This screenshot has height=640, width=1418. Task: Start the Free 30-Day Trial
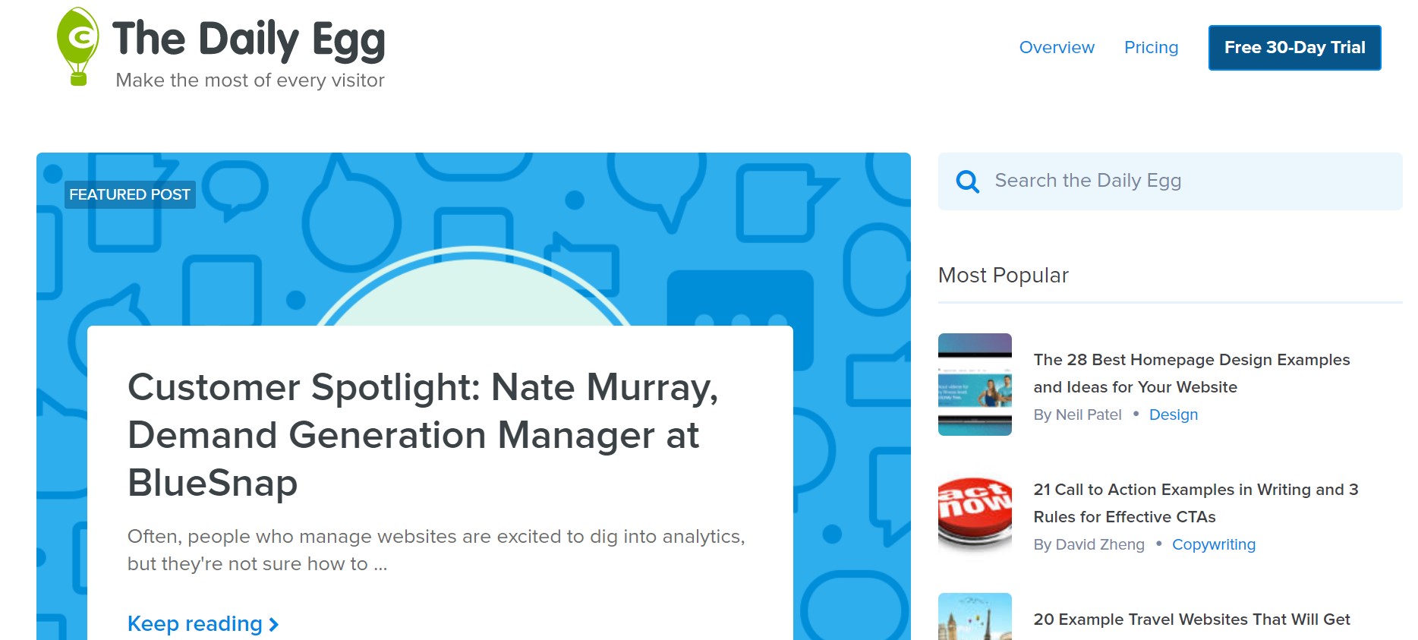[x=1294, y=48]
